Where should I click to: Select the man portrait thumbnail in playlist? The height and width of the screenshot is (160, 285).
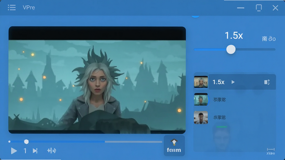click(x=201, y=117)
